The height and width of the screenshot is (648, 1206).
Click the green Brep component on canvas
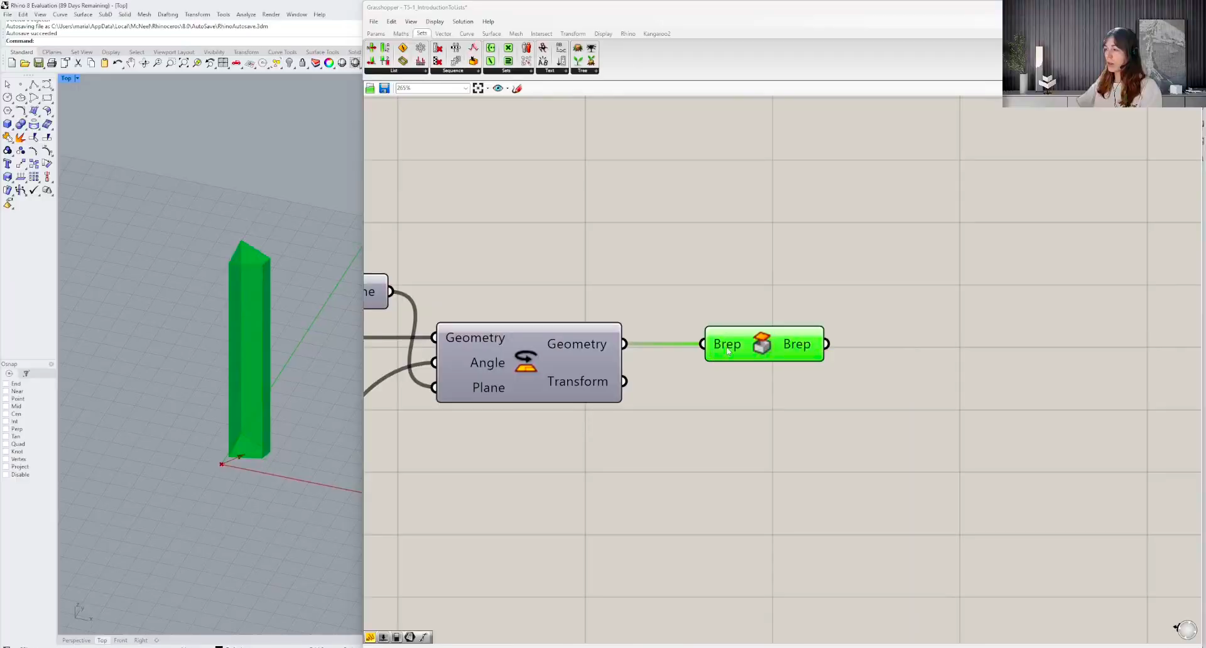click(763, 344)
